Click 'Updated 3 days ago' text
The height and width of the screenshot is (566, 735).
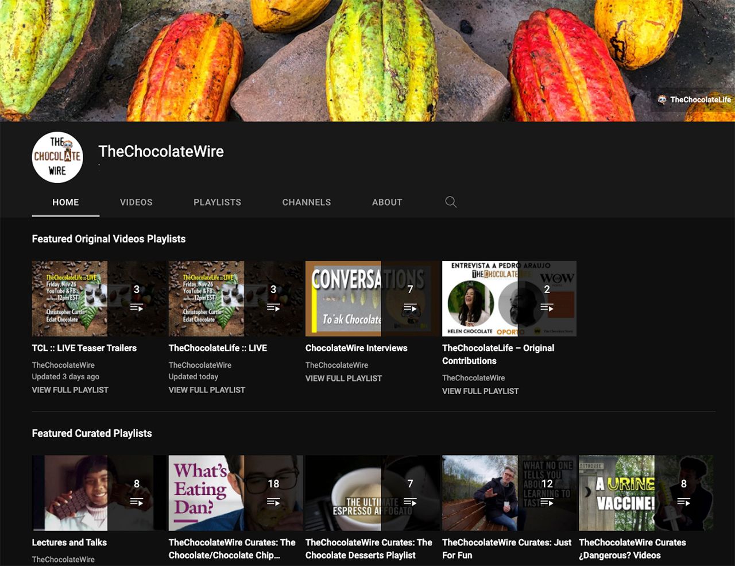(65, 376)
